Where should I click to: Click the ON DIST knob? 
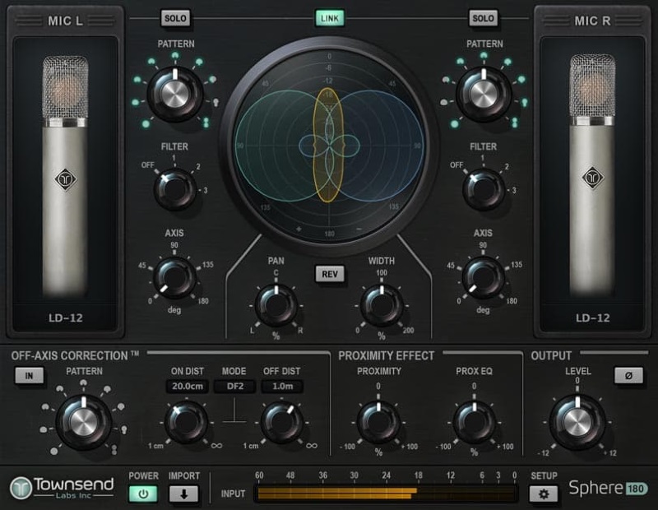click(x=187, y=422)
